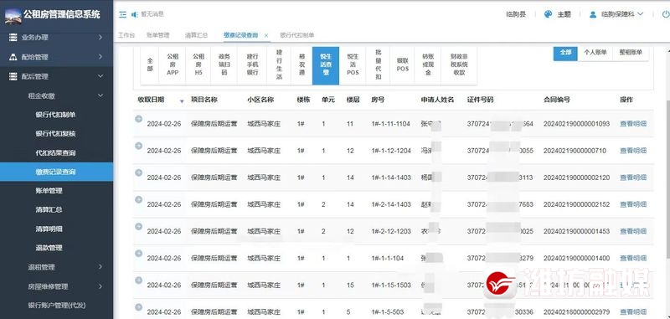Click the 临朐县 region label in the header
This screenshot has width=670, height=319.
(x=516, y=14)
